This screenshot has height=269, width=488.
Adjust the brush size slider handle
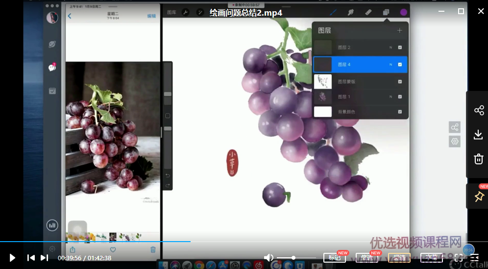pos(168,94)
